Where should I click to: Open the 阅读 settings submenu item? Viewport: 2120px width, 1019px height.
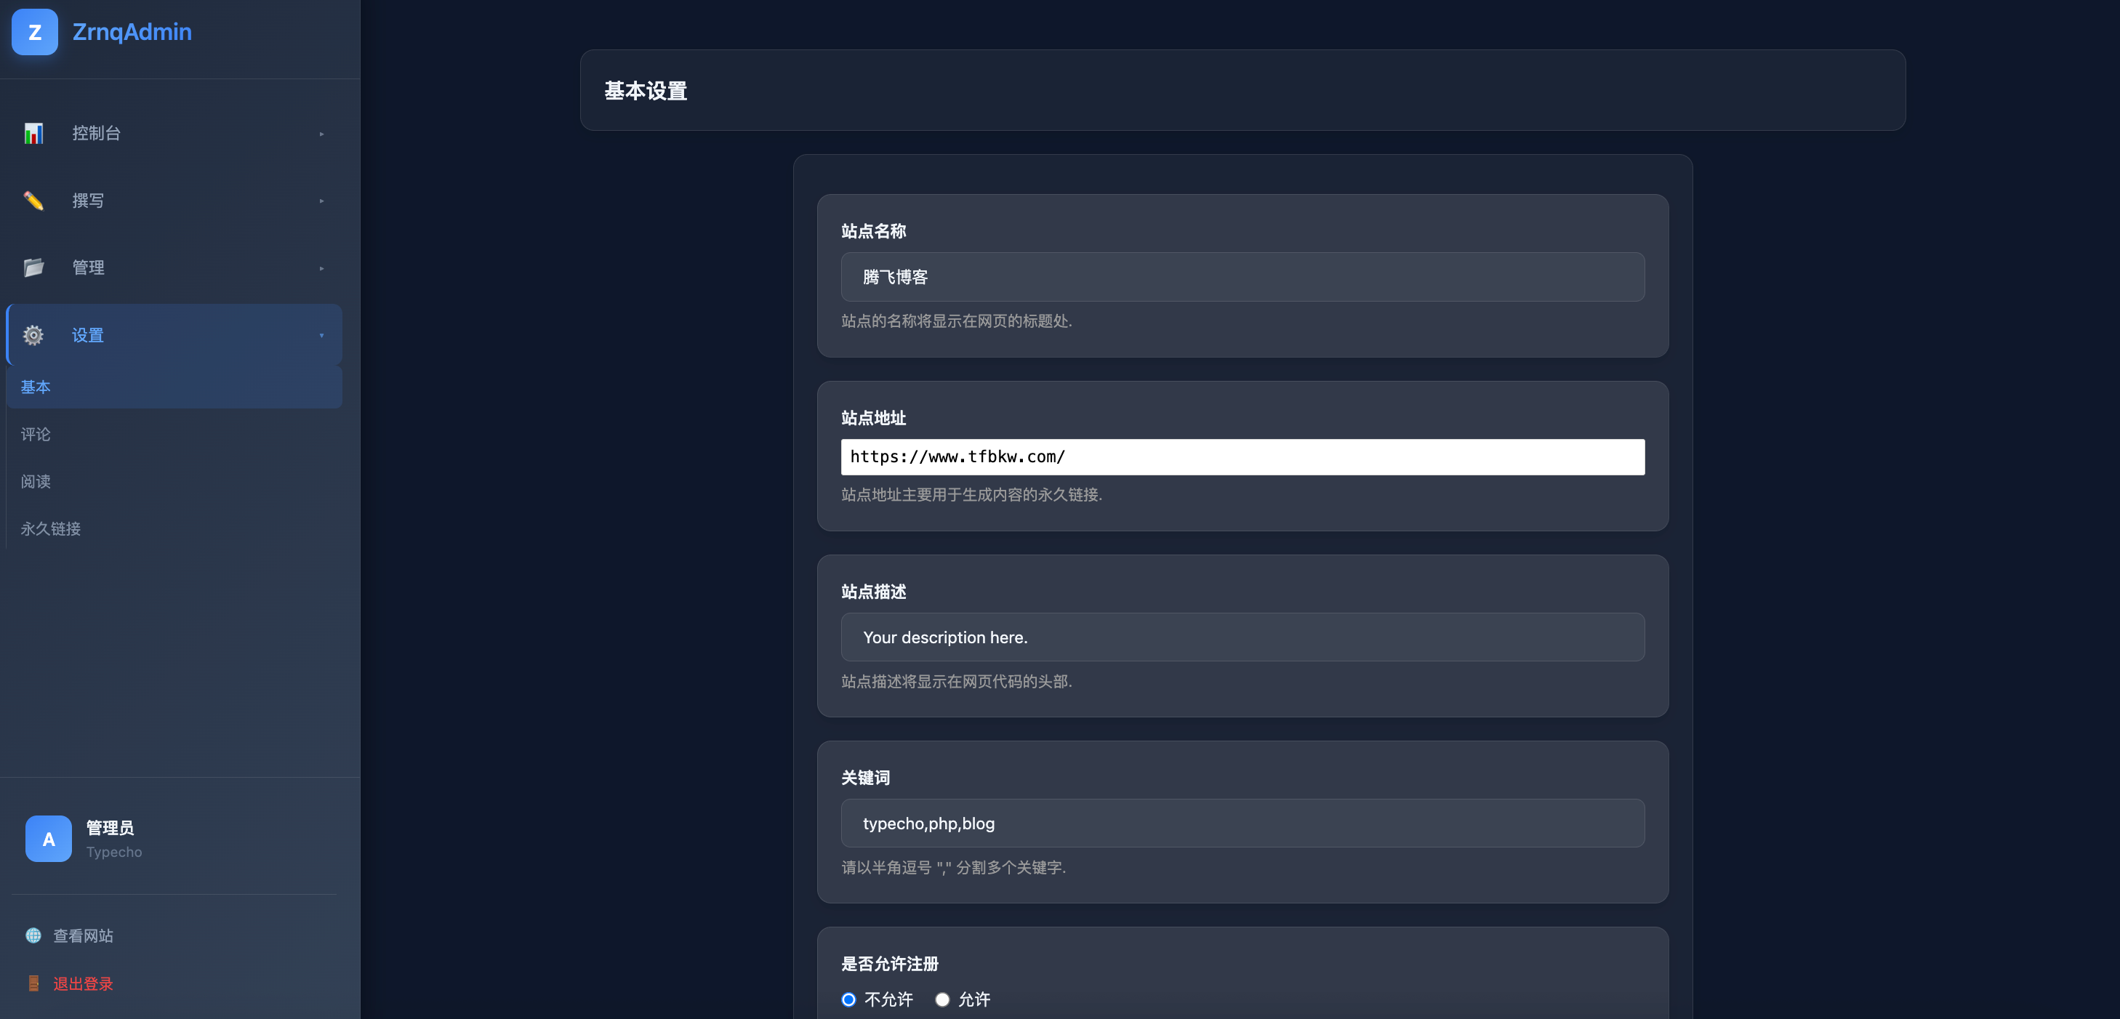point(36,481)
